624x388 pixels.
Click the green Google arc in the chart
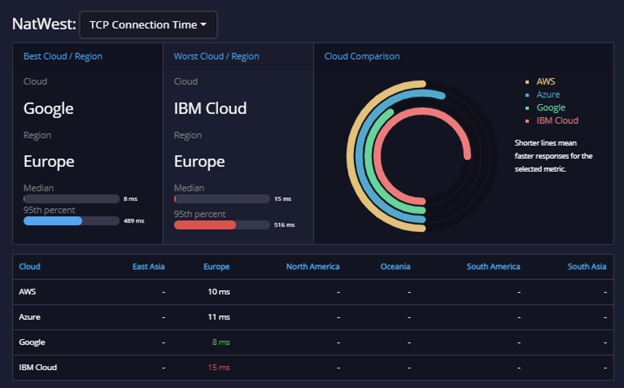tap(368, 155)
